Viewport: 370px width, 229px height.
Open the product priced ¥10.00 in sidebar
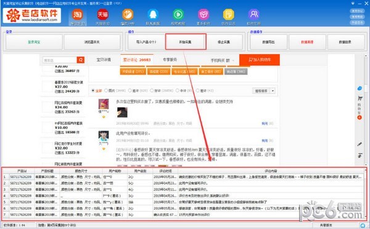click(63, 127)
